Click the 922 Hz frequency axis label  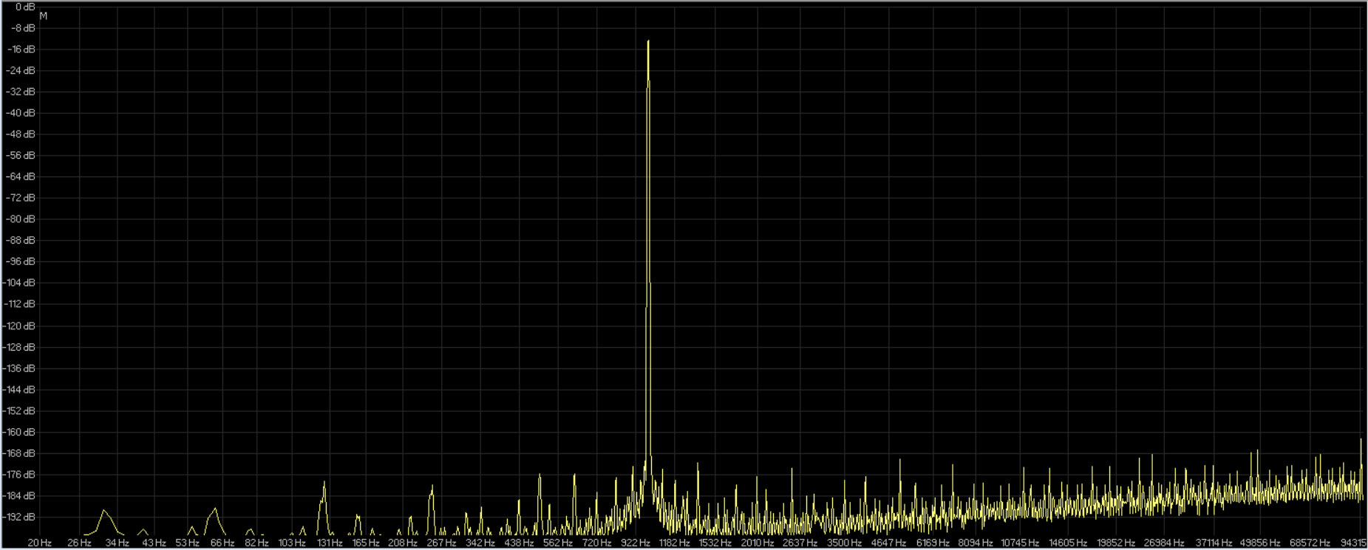point(635,543)
